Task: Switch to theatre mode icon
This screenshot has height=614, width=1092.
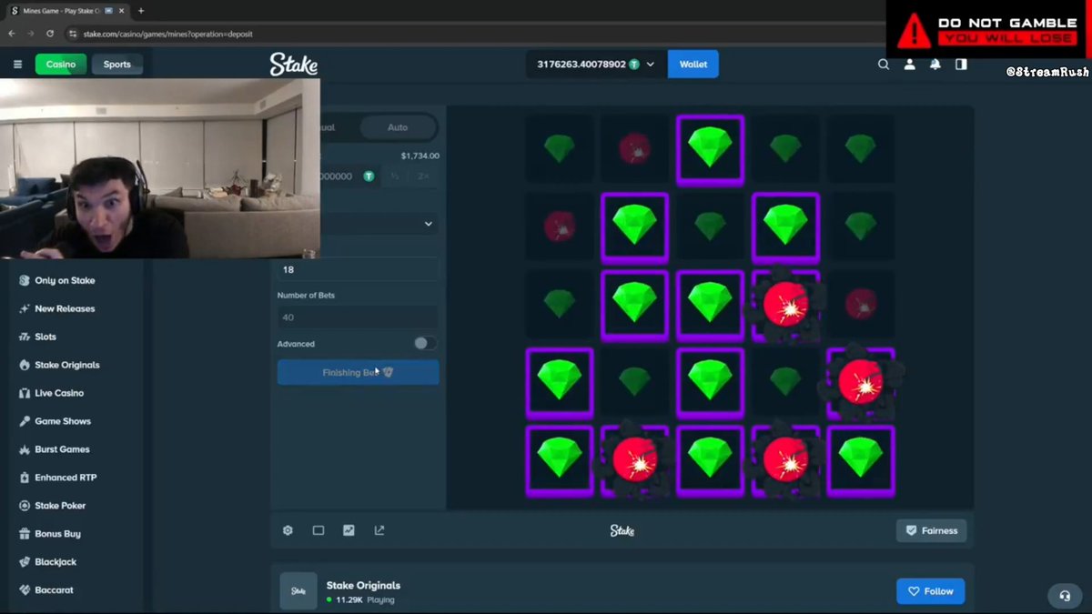Action: 318,530
